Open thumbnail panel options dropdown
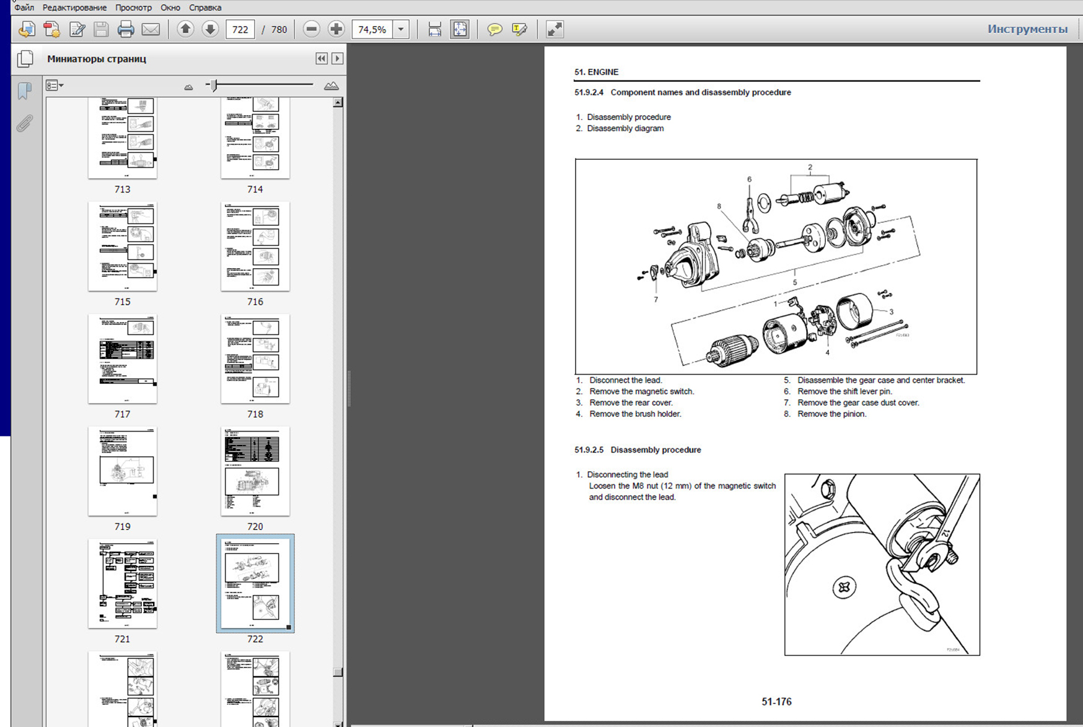The height and width of the screenshot is (727, 1083). (55, 85)
